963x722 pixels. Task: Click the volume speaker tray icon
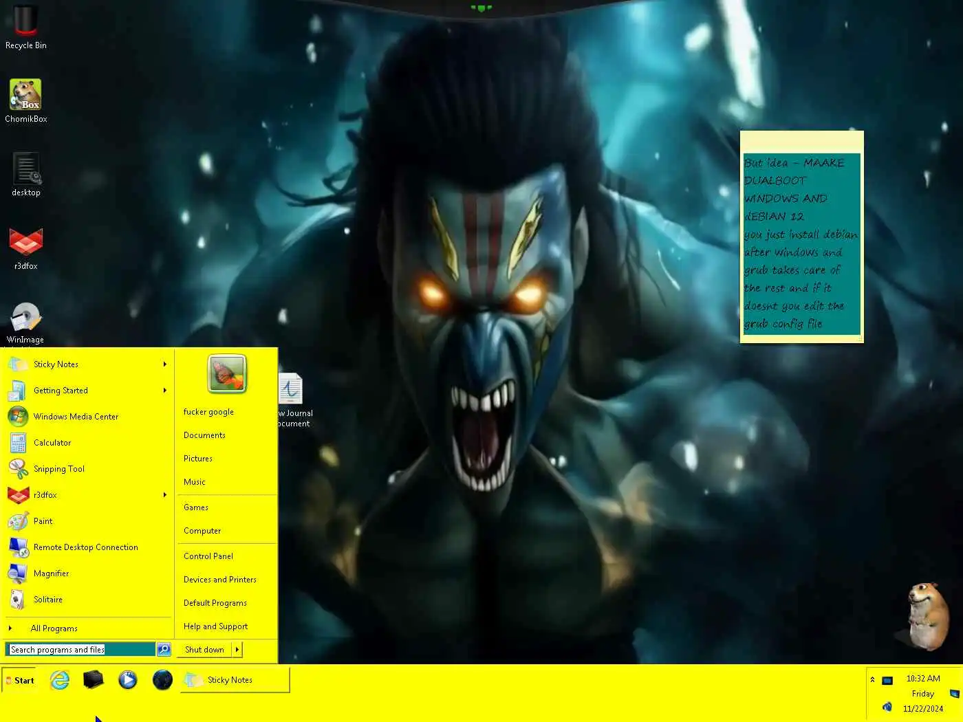[887, 707]
